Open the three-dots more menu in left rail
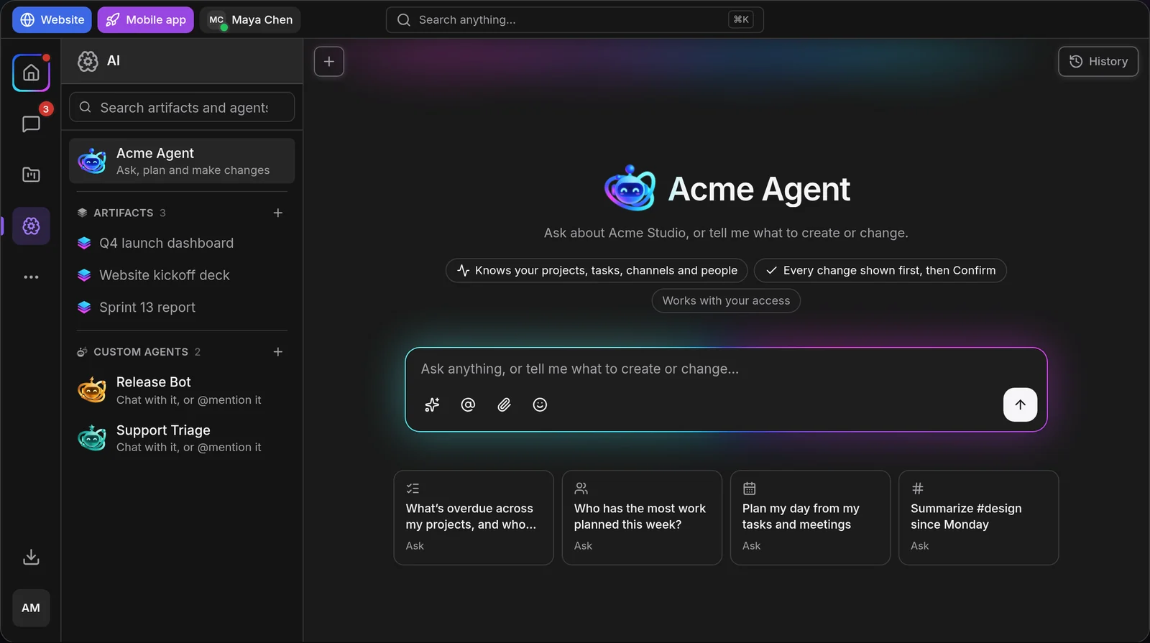Screen dimensions: 1150x643 click(x=31, y=277)
